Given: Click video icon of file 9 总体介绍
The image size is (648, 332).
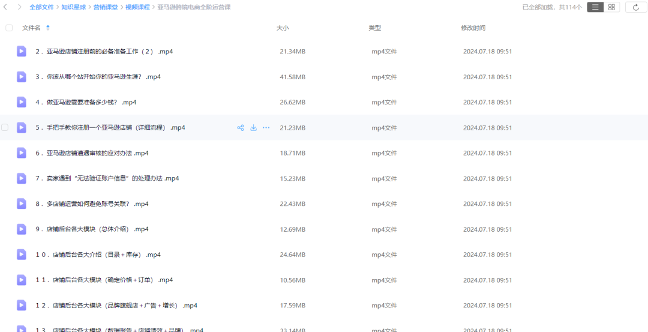Looking at the screenshot, I should pos(22,229).
